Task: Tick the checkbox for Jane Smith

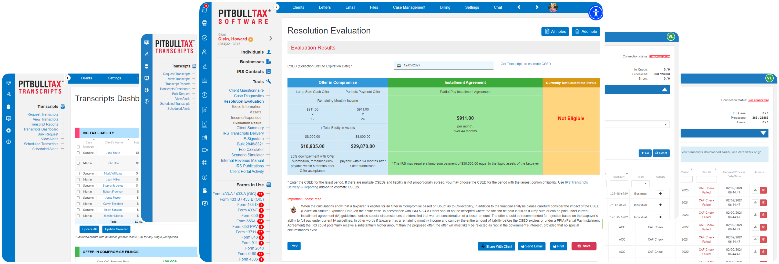Action: (78, 153)
